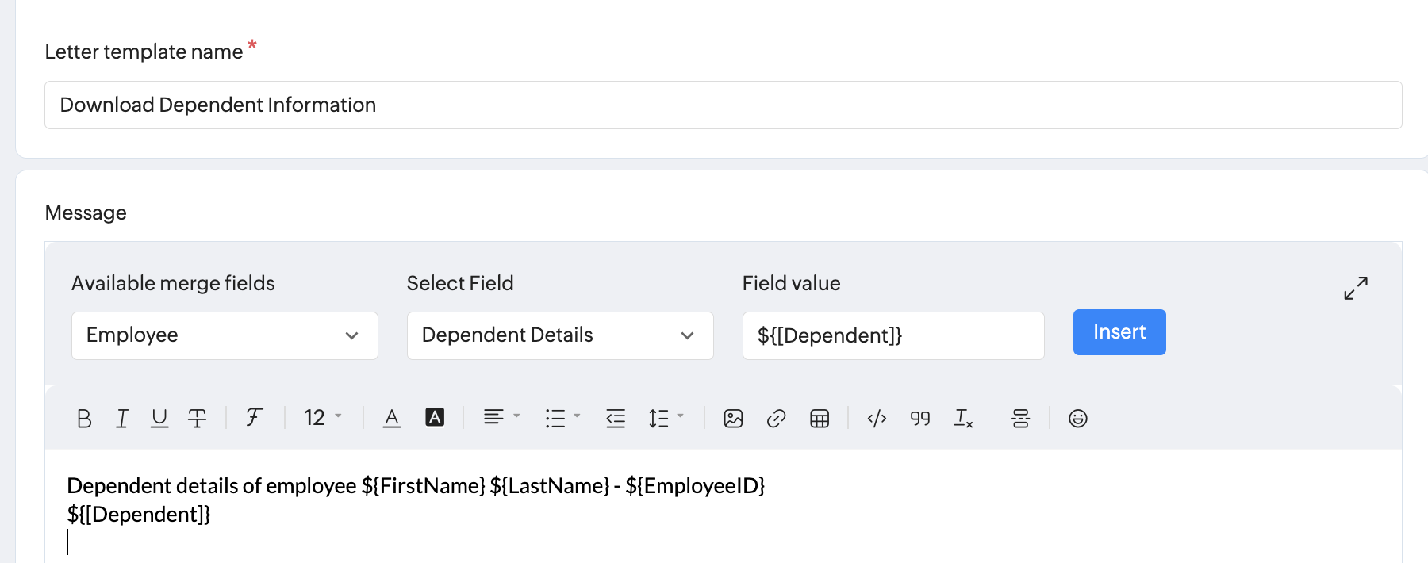Insert a hyperlink in the message
Image resolution: width=1428 pixels, height=563 pixels.
point(776,418)
